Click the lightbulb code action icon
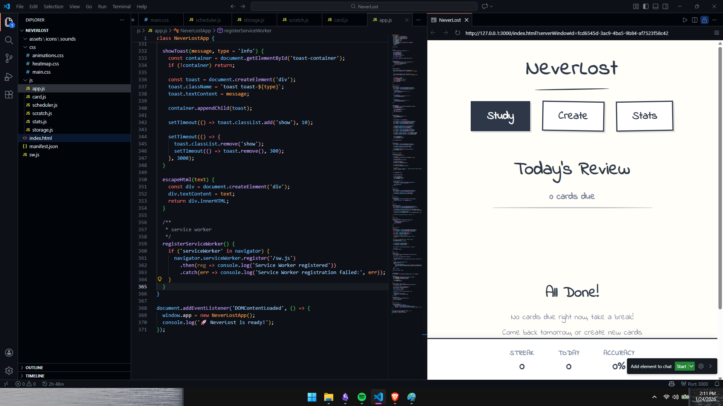Viewport: 723px width, 406px height. (x=160, y=279)
